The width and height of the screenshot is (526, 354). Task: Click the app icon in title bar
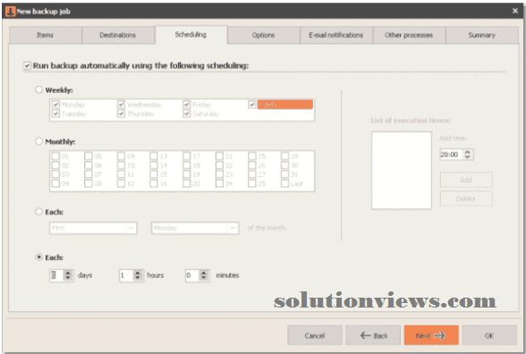[x=11, y=12]
